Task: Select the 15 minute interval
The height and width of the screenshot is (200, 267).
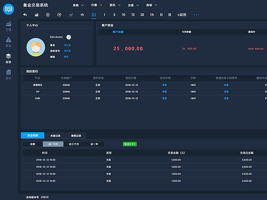Action: tap(133, 15)
